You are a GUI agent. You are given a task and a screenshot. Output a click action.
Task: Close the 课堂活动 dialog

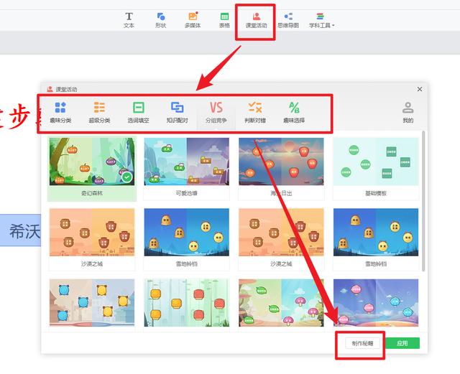point(420,89)
